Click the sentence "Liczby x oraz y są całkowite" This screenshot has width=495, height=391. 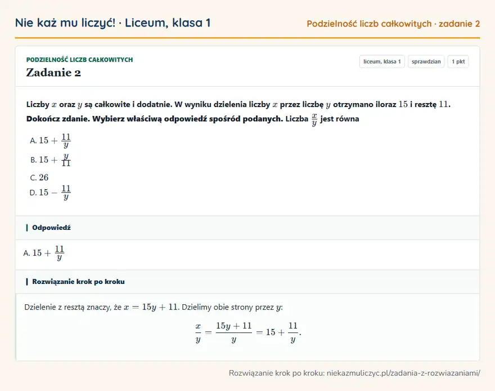(x=238, y=104)
